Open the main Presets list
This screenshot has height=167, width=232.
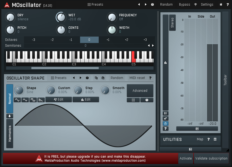(x=95, y=5)
